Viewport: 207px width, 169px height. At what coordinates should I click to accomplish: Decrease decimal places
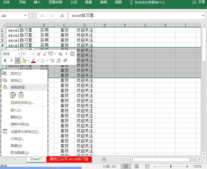tap(59, 61)
